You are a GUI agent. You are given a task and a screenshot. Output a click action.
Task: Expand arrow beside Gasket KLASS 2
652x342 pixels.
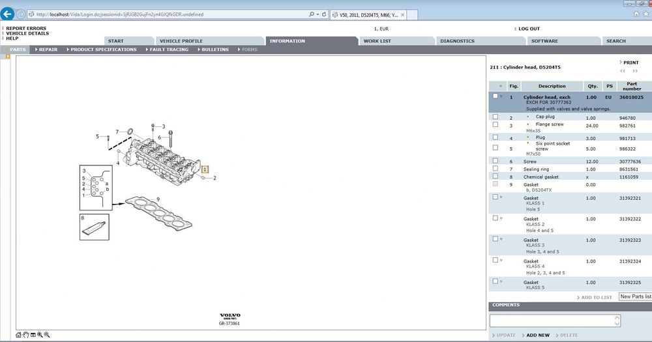(501, 218)
